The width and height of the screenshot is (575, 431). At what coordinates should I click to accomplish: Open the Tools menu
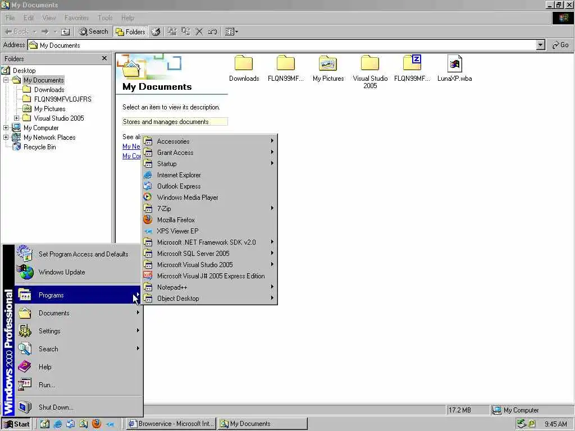point(105,17)
